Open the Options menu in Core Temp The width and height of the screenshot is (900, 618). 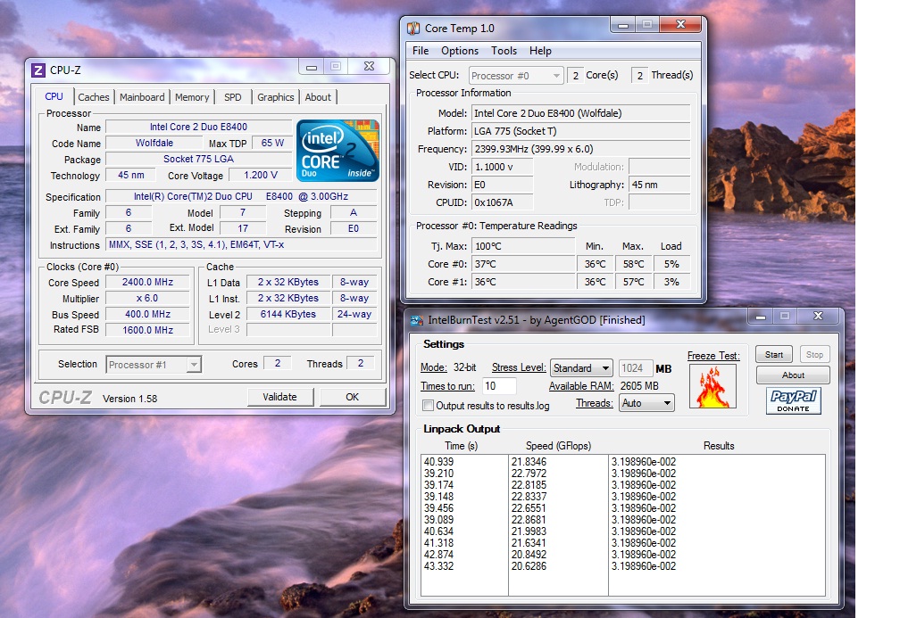tap(460, 51)
